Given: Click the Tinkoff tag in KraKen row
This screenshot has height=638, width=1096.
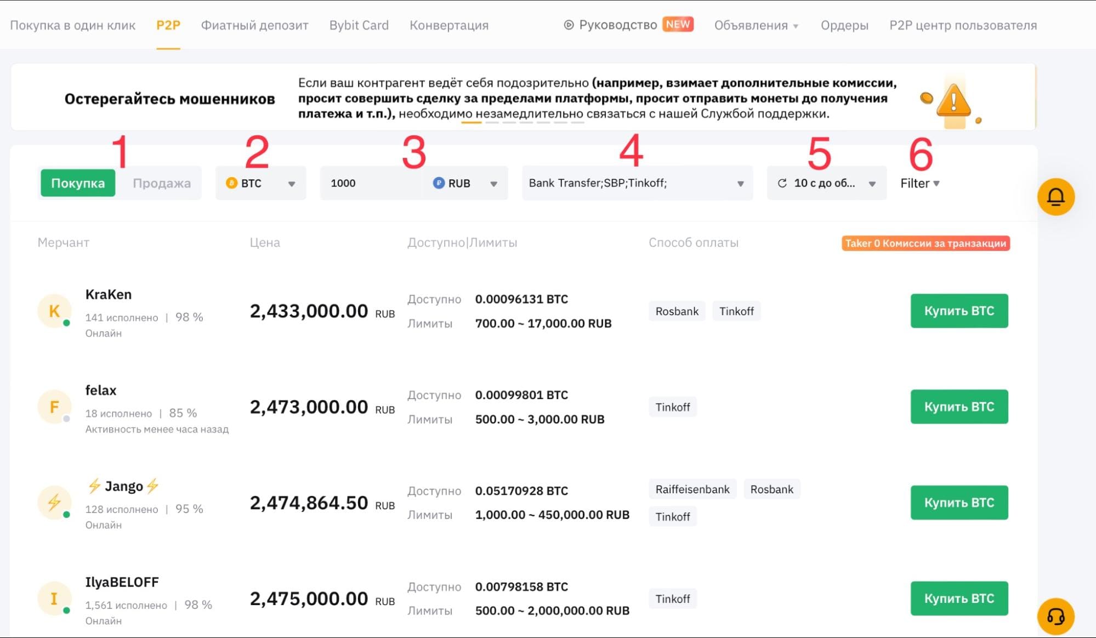Looking at the screenshot, I should pos(736,311).
